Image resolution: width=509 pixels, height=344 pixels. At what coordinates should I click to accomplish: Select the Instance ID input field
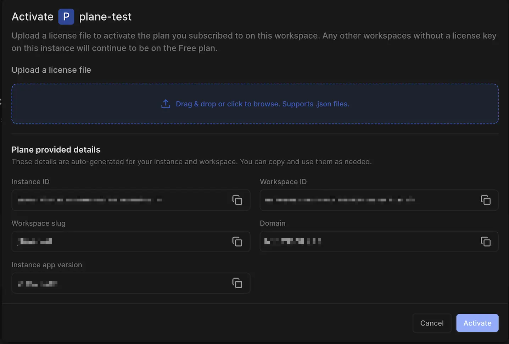pos(106,200)
